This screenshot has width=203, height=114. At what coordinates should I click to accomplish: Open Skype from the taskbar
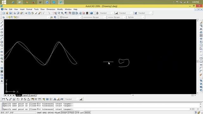click(54, 2)
